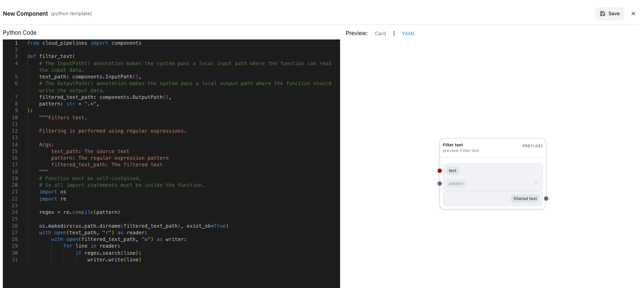Click the New Component title text
642x288 pixels.
coord(25,13)
